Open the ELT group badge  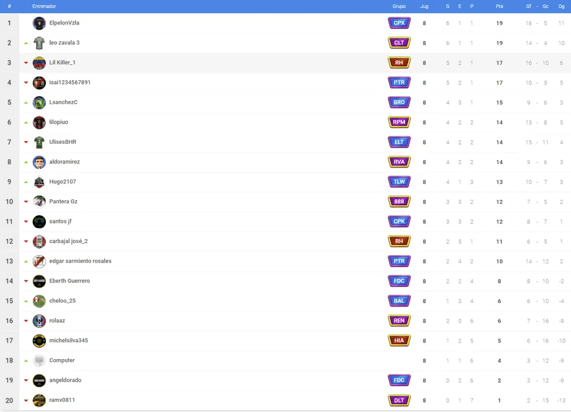399,142
